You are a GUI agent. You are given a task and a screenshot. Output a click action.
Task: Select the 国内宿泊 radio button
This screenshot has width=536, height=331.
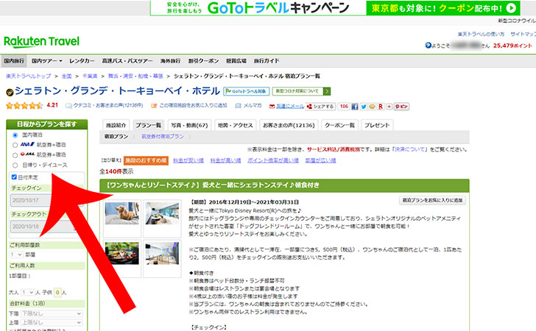[x=15, y=135]
